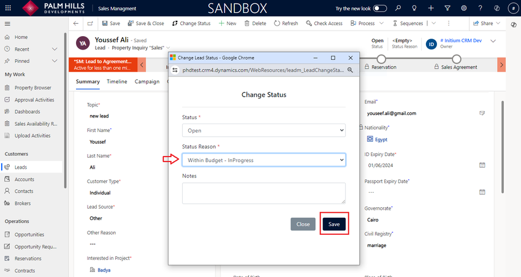Click the hamburger menu to collapse sidebar
Image resolution: width=521 pixels, height=277 pixels.
(x=7, y=23)
